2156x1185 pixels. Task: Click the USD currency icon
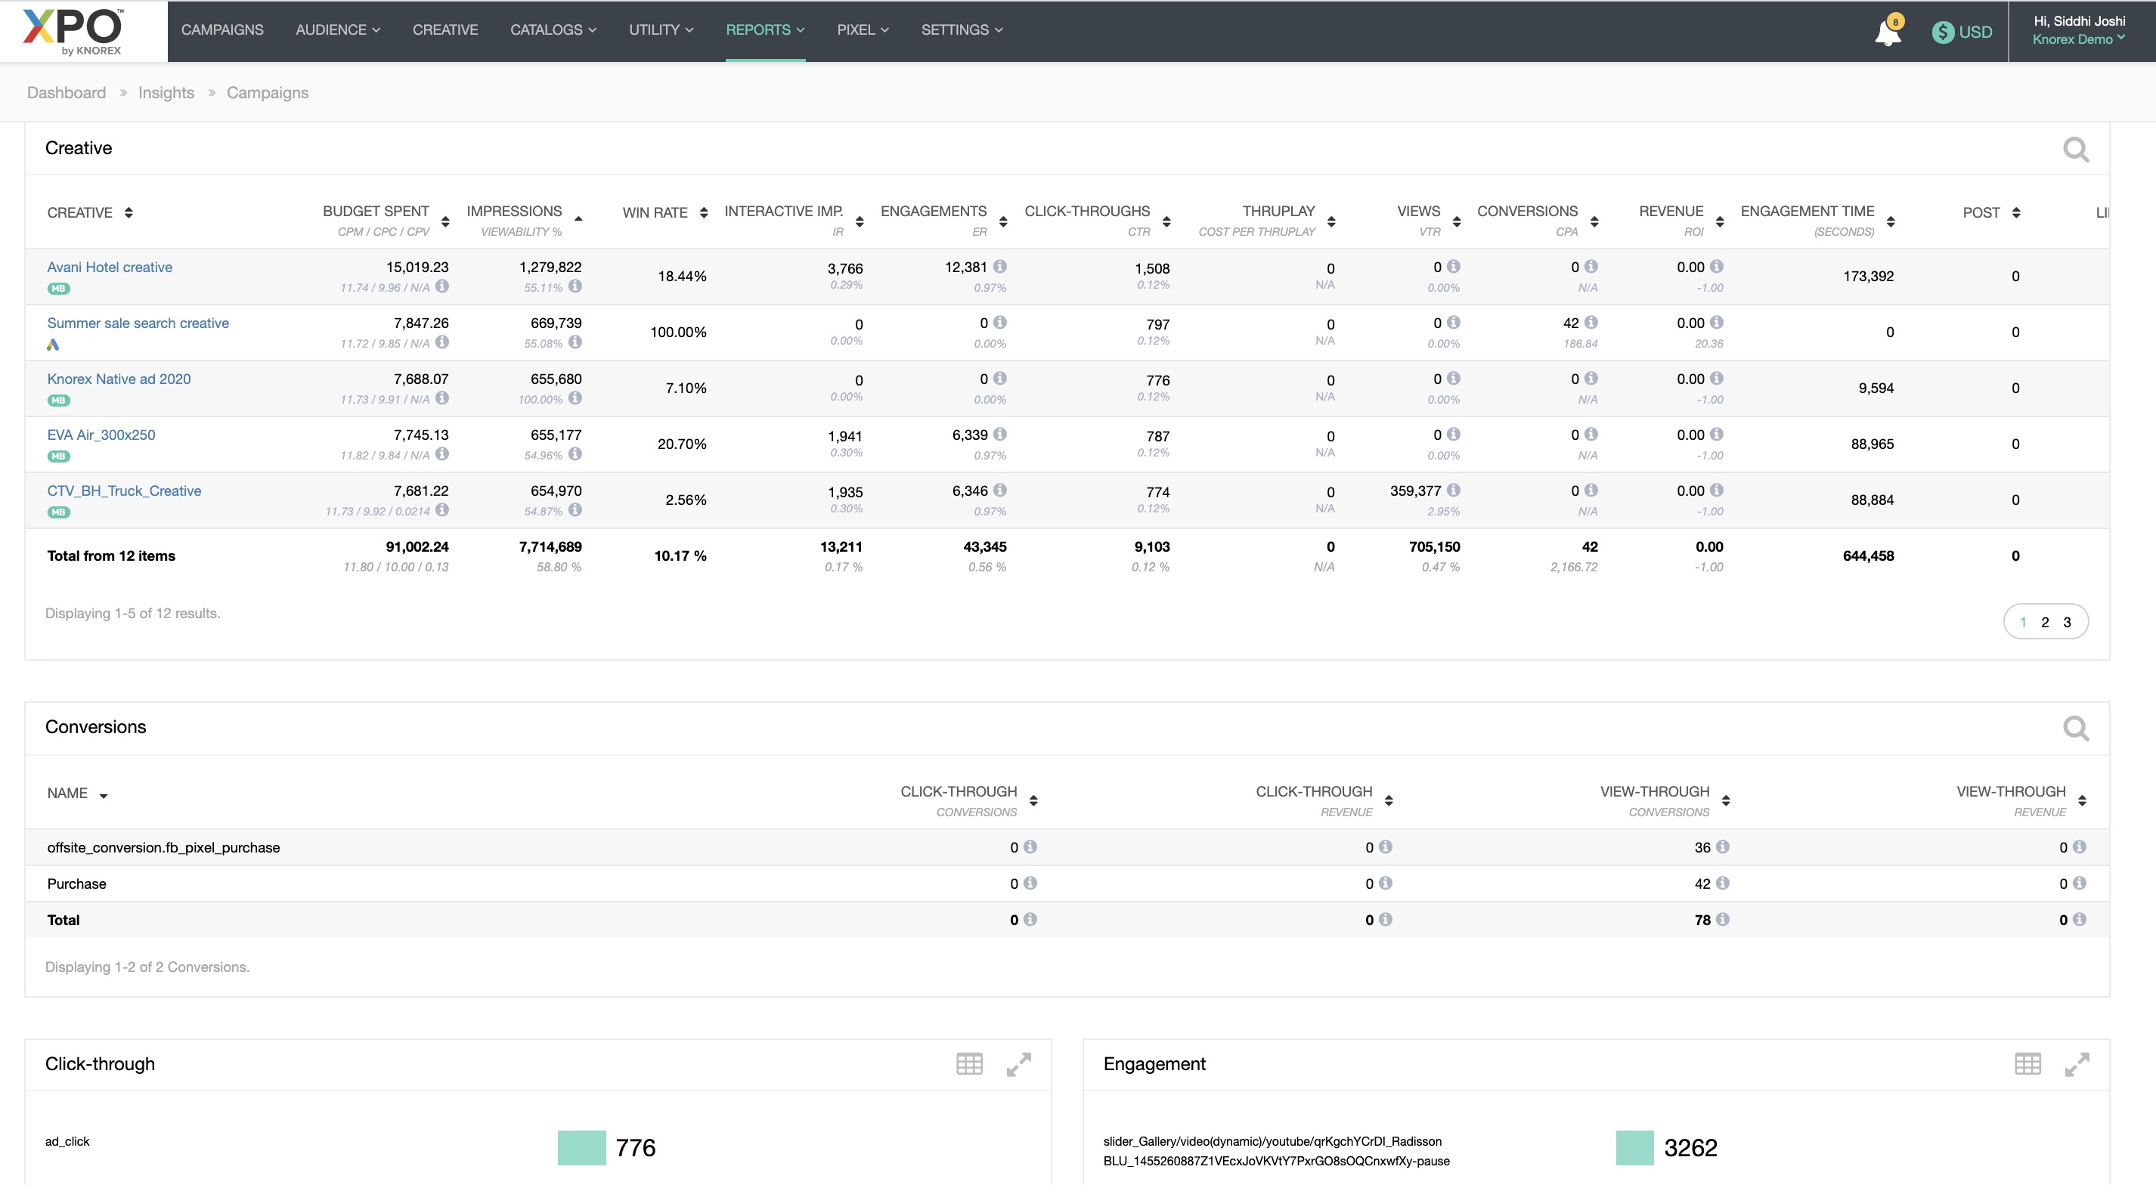click(1943, 32)
